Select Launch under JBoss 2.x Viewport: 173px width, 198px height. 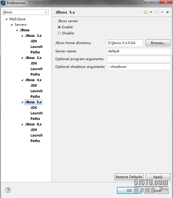pos(37,47)
